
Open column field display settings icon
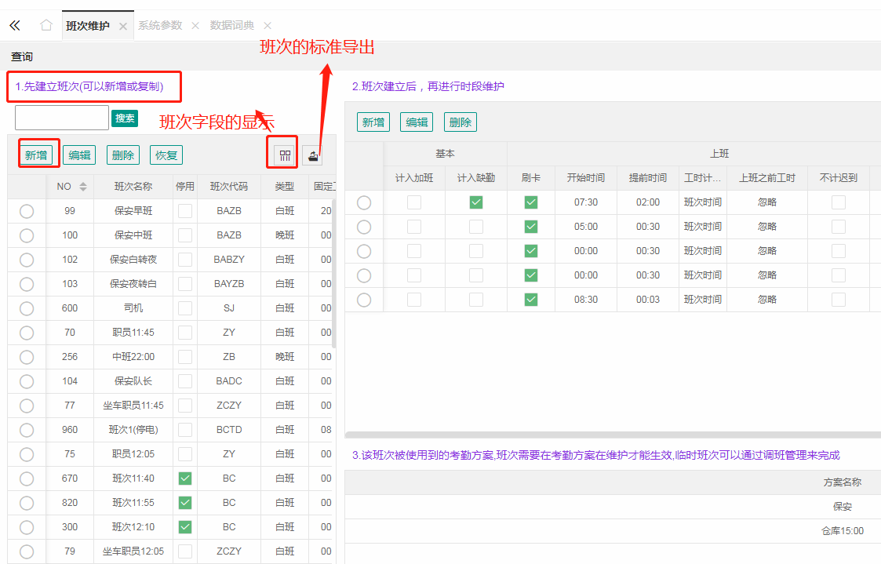tap(285, 155)
